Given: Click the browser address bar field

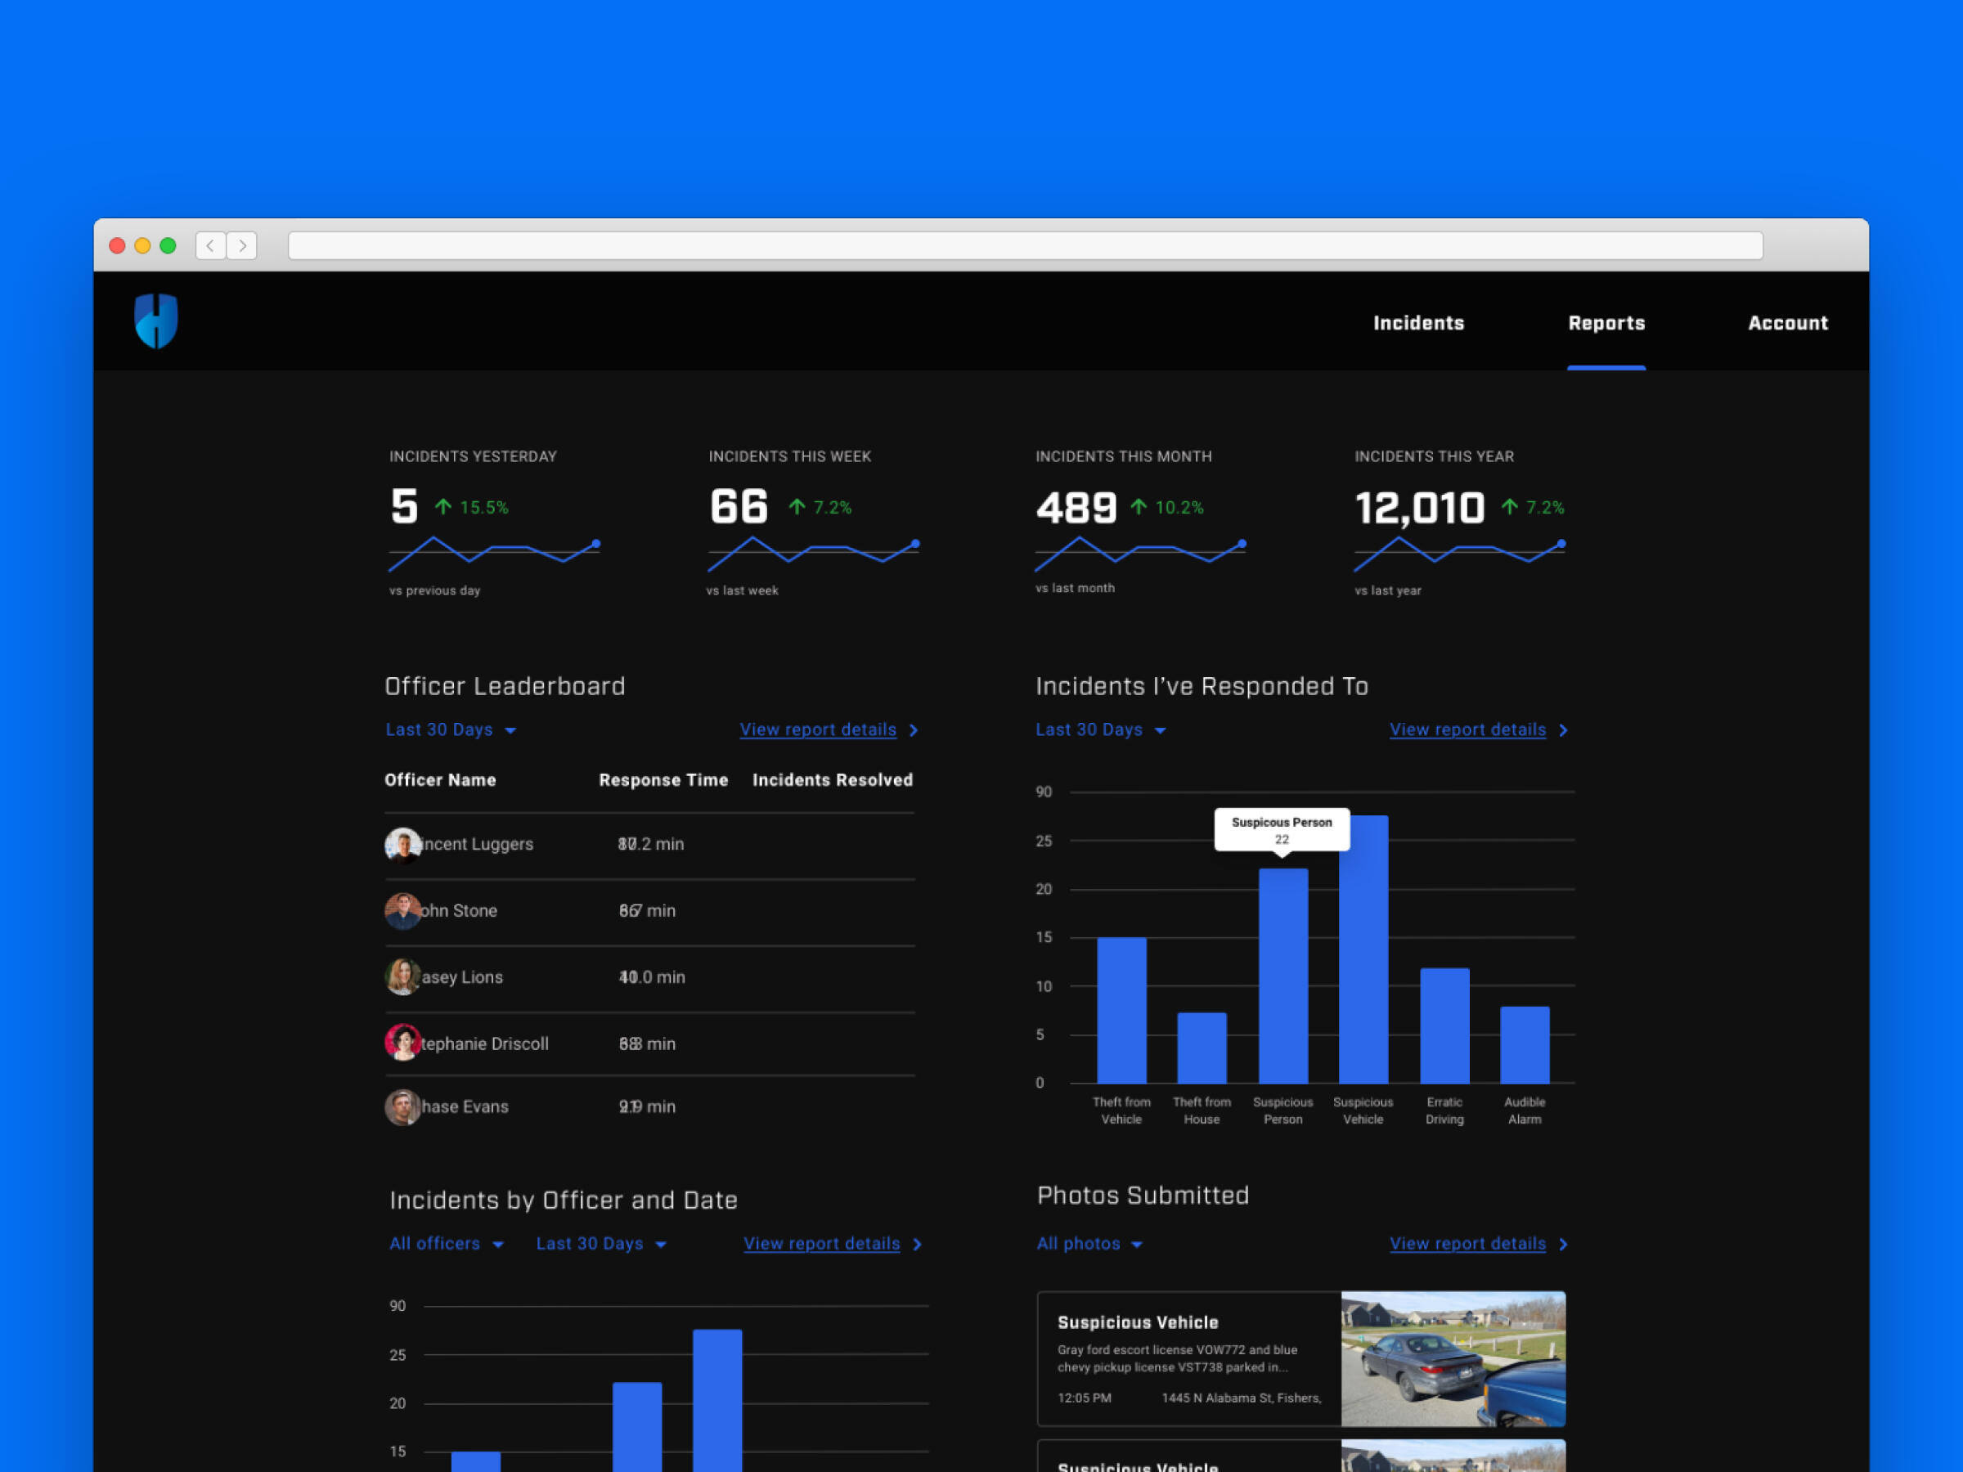Looking at the screenshot, I should coord(1025,246).
